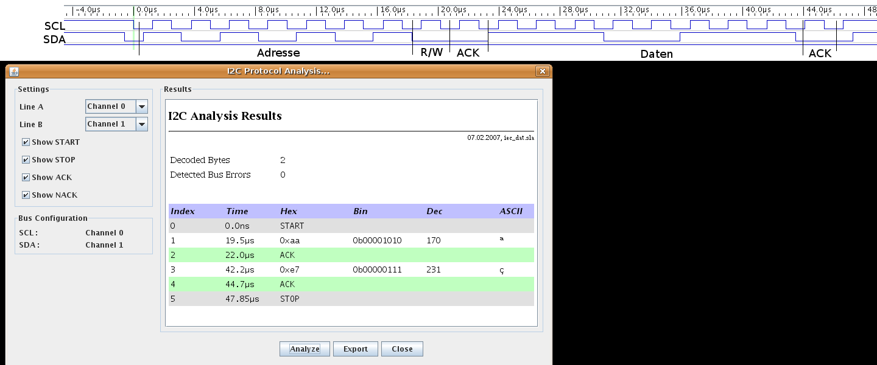Click the SCL signal label in the waveform
877x365 pixels.
(54, 26)
